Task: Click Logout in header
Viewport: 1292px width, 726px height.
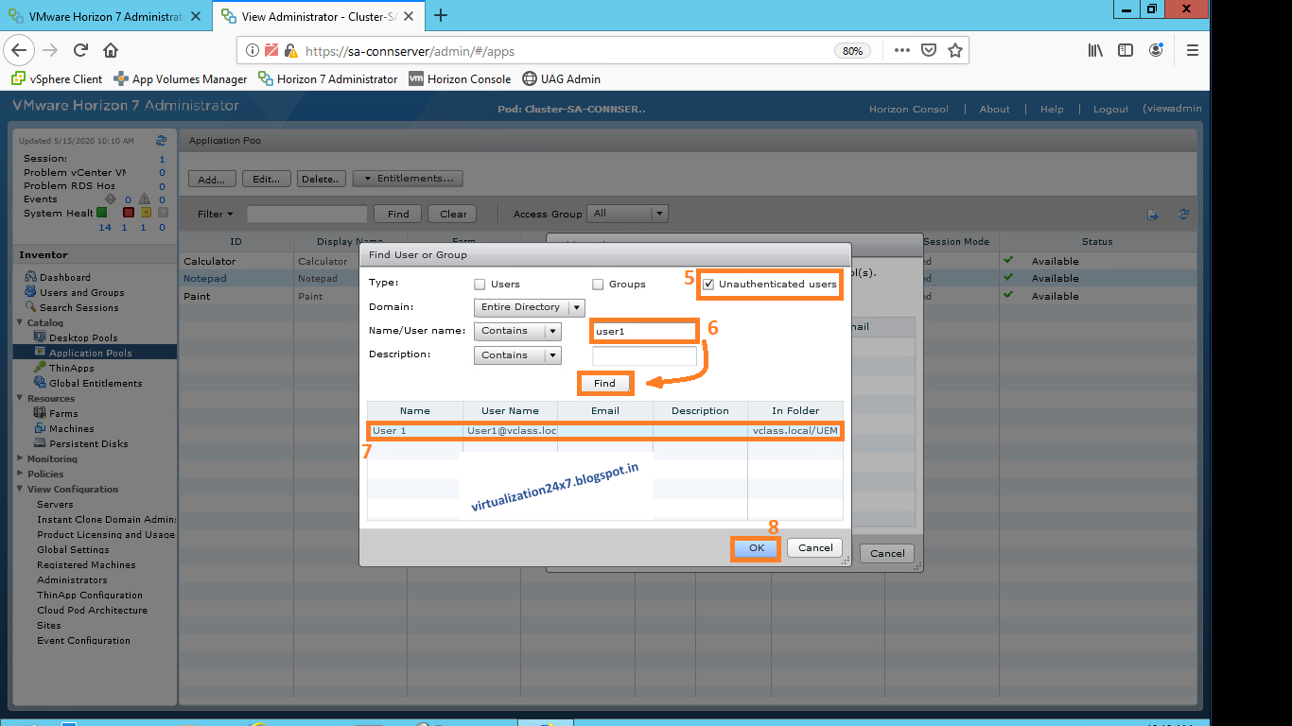Action: pyautogui.click(x=1110, y=110)
